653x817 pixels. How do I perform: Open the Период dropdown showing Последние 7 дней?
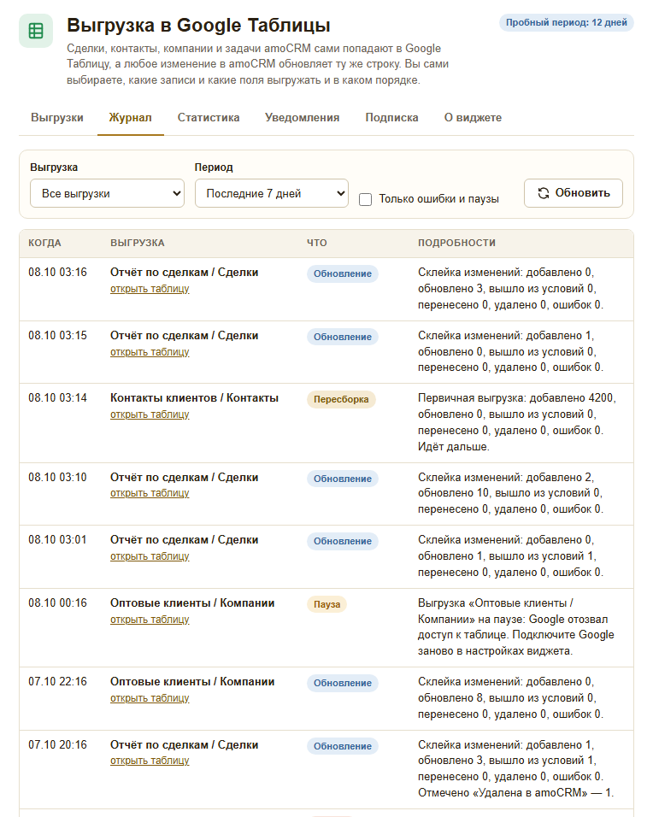point(272,193)
